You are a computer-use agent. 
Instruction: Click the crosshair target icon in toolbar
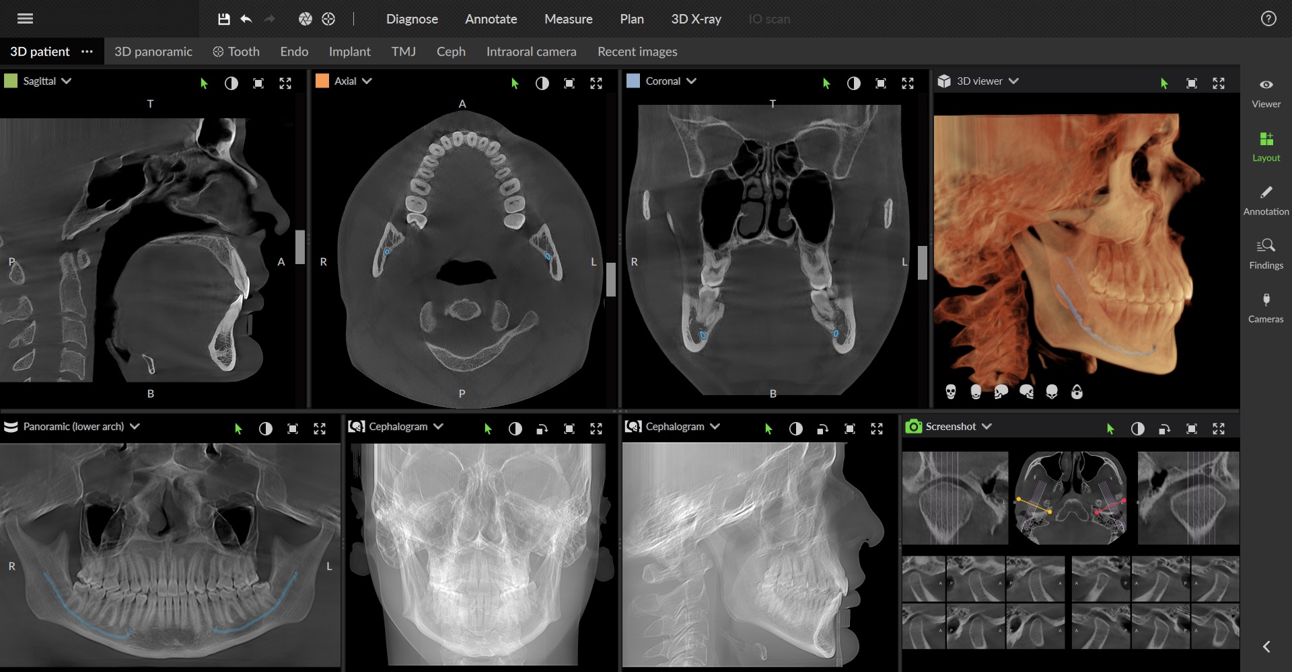click(x=328, y=19)
